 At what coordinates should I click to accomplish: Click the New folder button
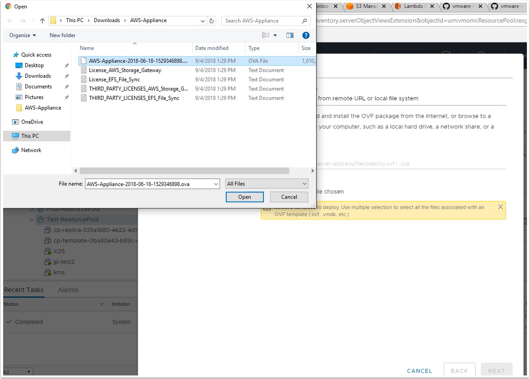click(x=62, y=35)
